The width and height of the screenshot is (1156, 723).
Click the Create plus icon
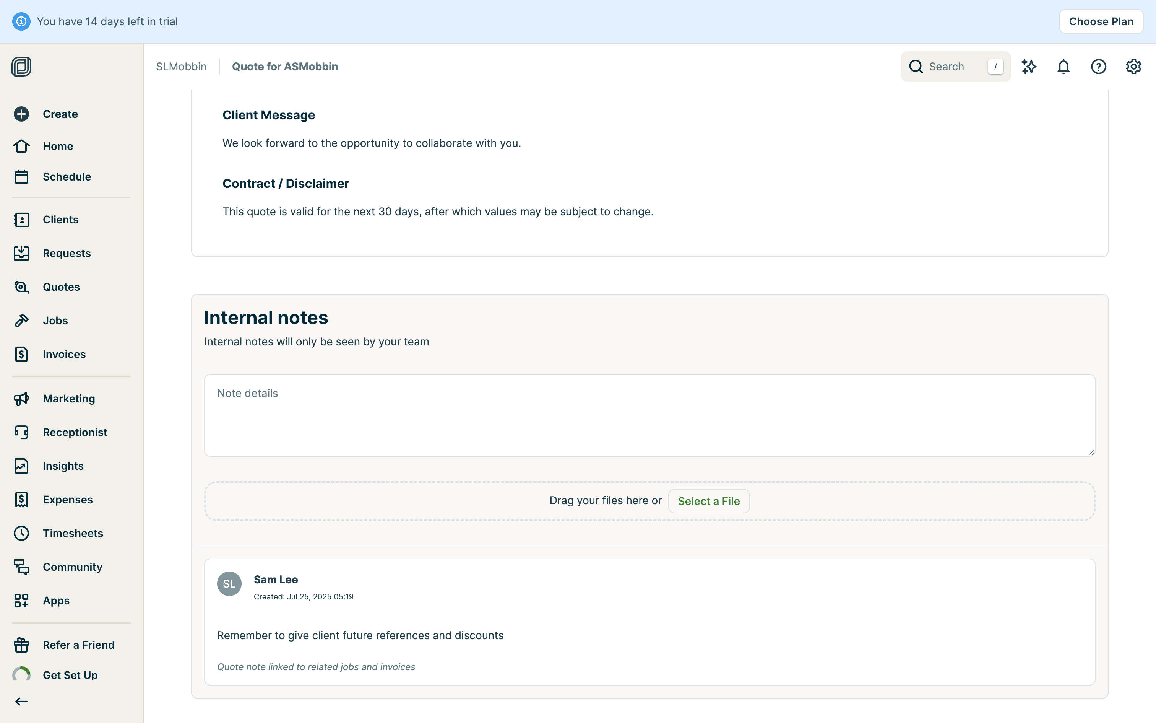(x=21, y=114)
